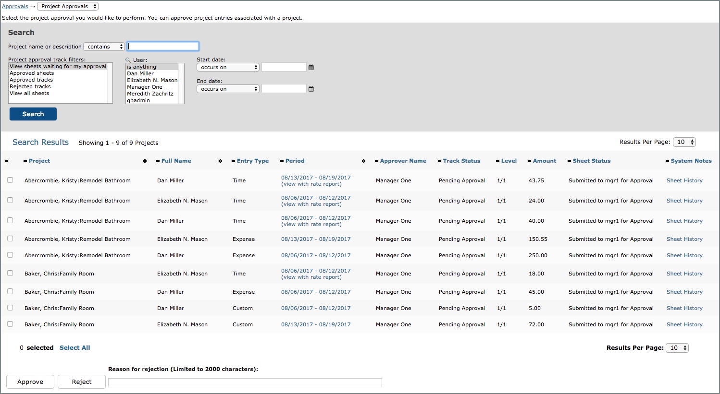Image resolution: width=720 pixels, height=394 pixels.
Task: Click the plus icon beside the Full Name column
Action: pos(220,161)
